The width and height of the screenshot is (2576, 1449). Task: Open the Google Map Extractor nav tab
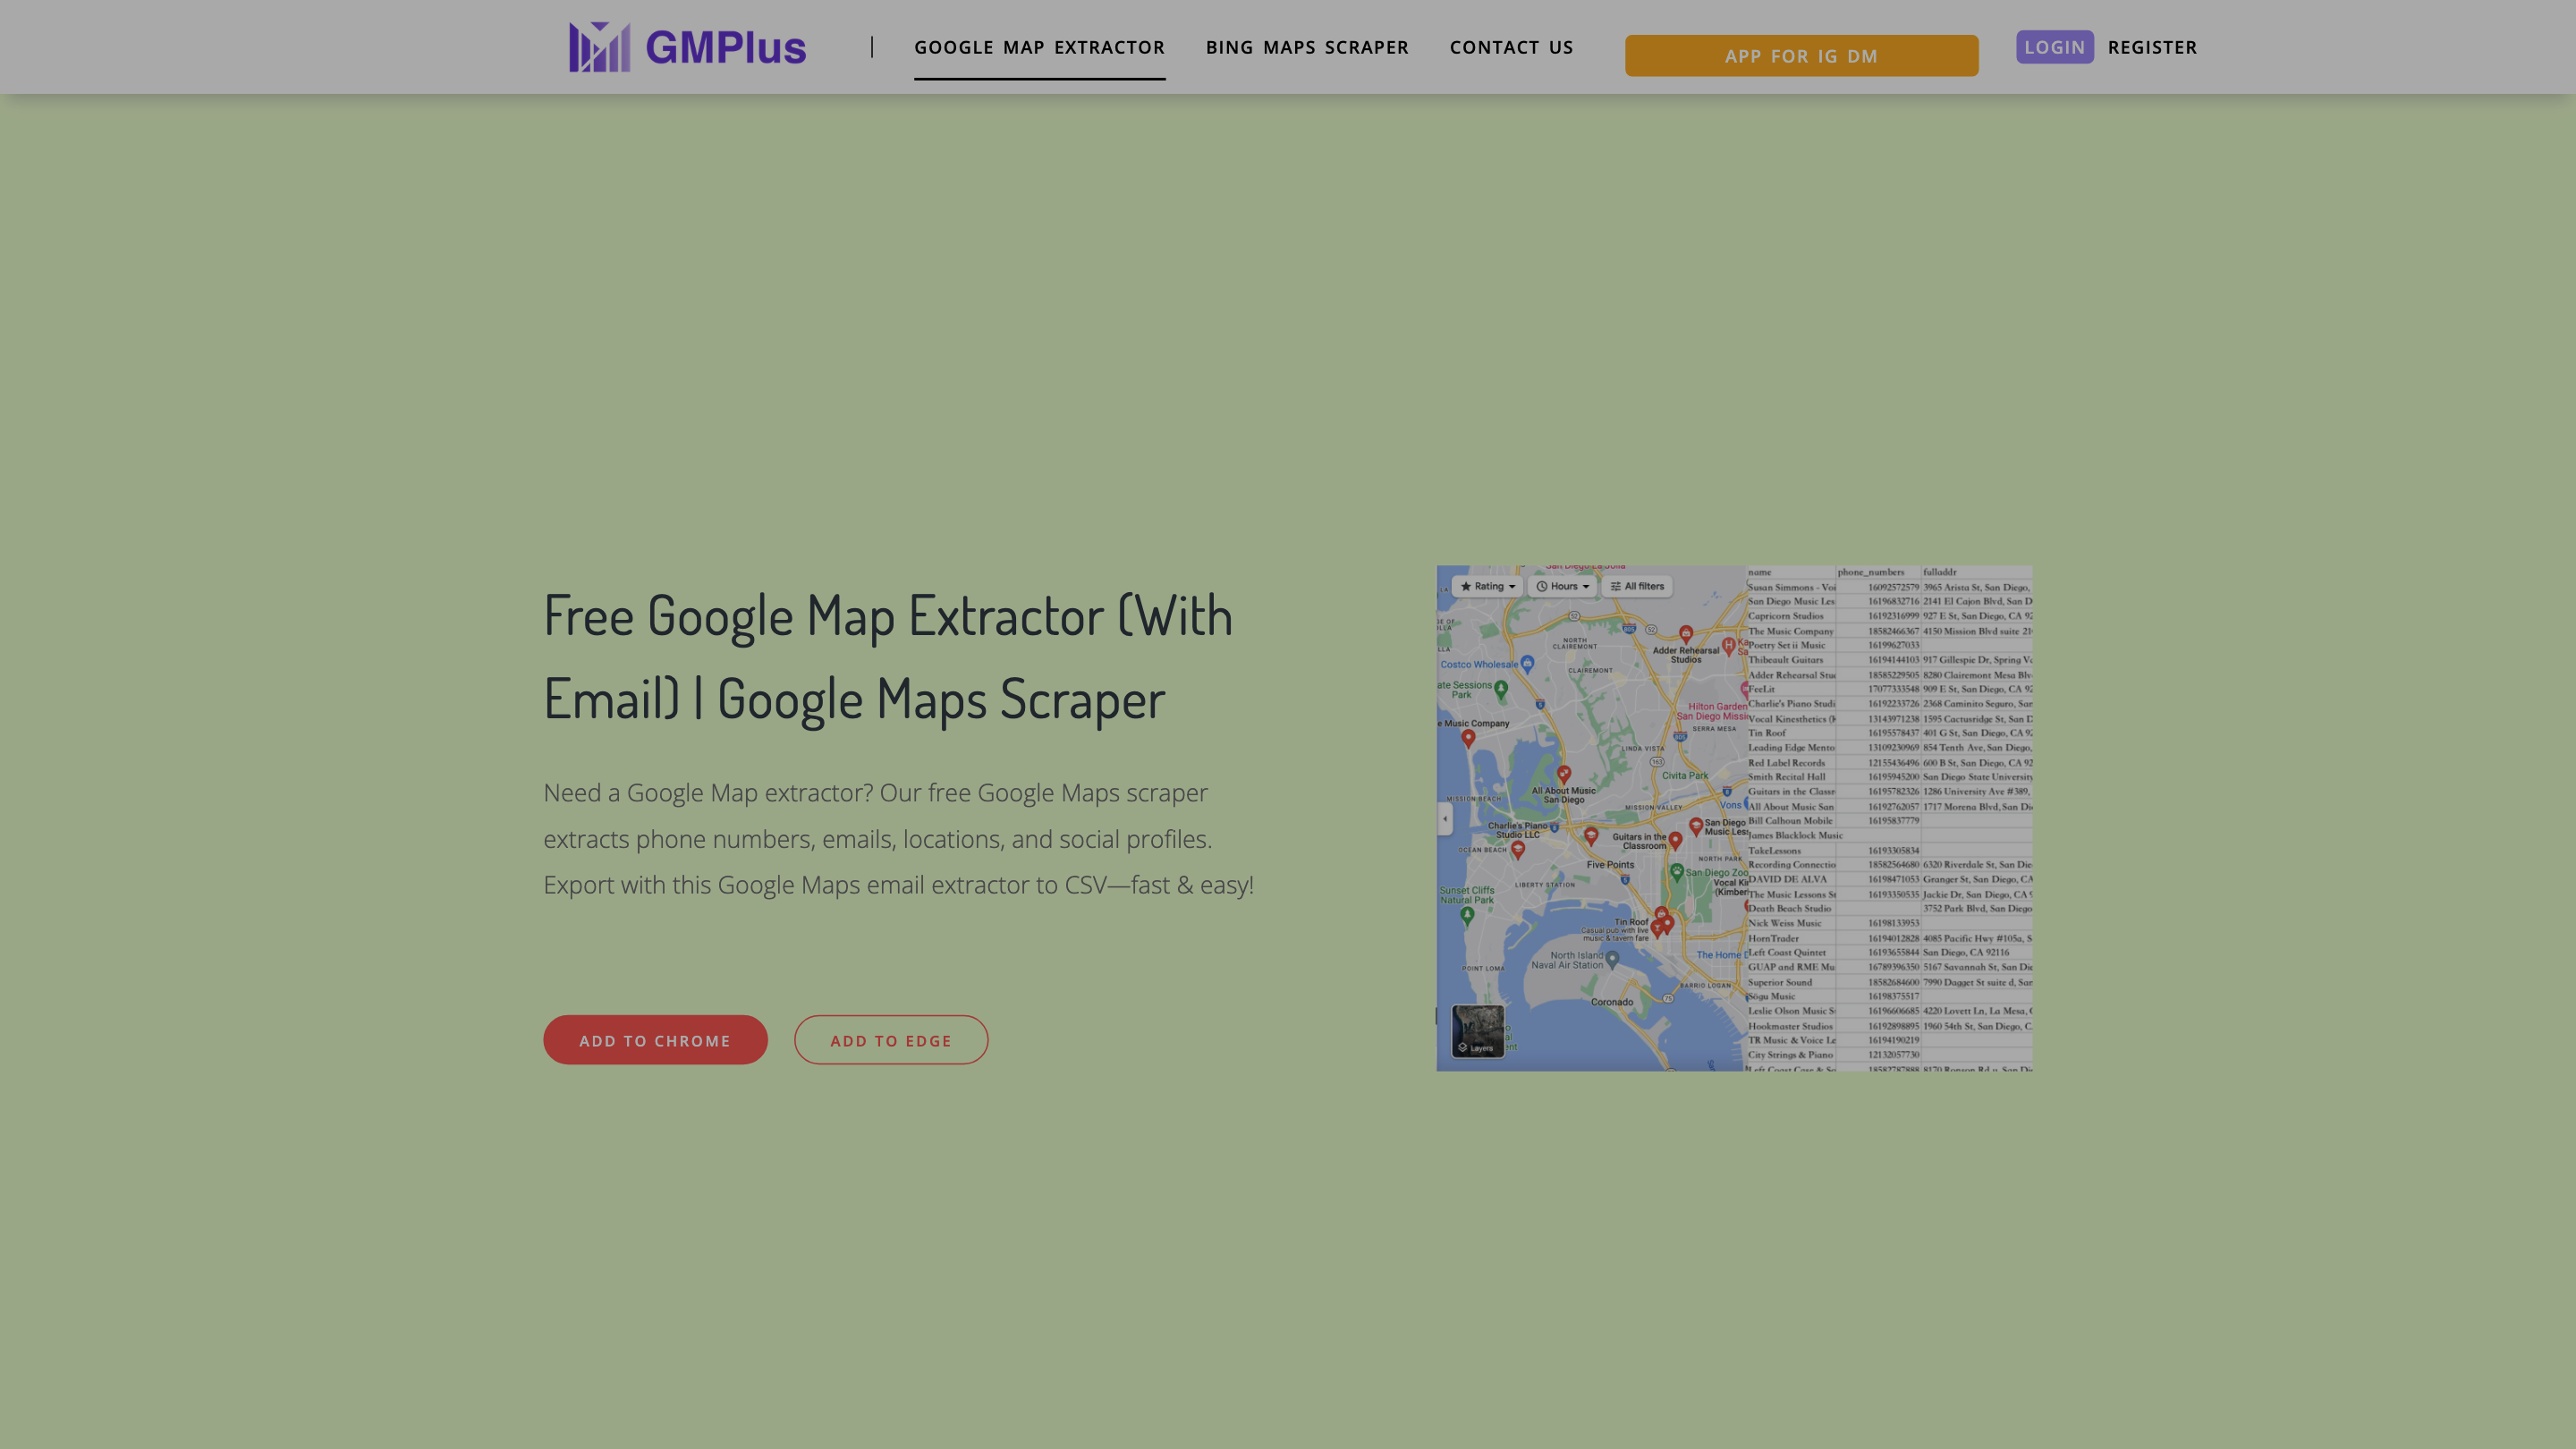point(1039,47)
